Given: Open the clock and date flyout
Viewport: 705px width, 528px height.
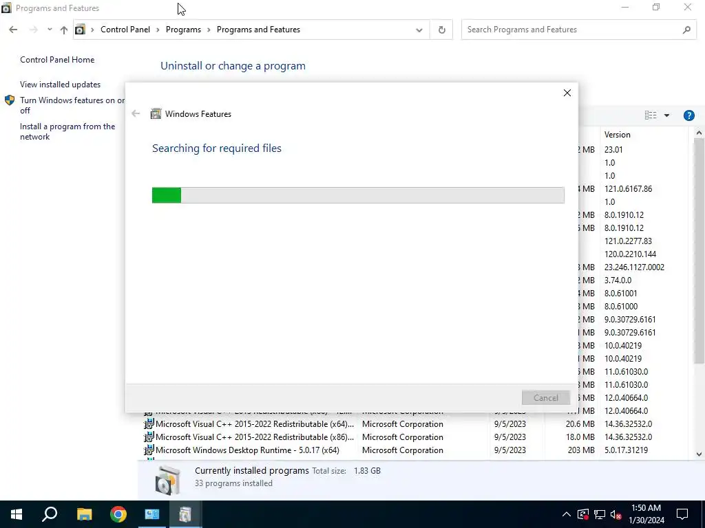Looking at the screenshot, I should 646,514.
